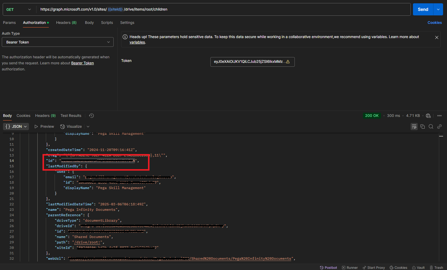Expand dropdown arrow next to Visualize
The height and width of the screenshot is (270, 447).
[x=88, y=127]
